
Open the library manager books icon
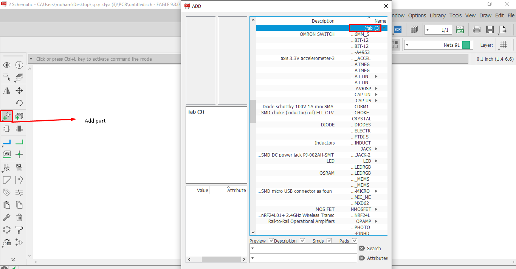414,29
